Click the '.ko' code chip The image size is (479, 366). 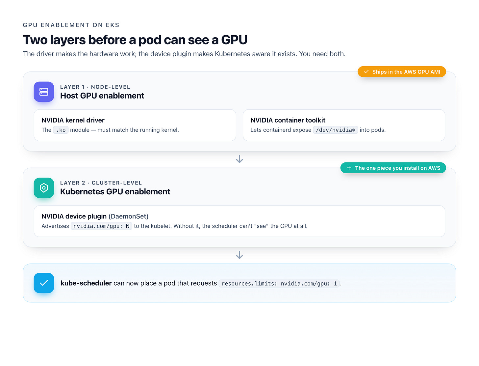coord(61,130)
